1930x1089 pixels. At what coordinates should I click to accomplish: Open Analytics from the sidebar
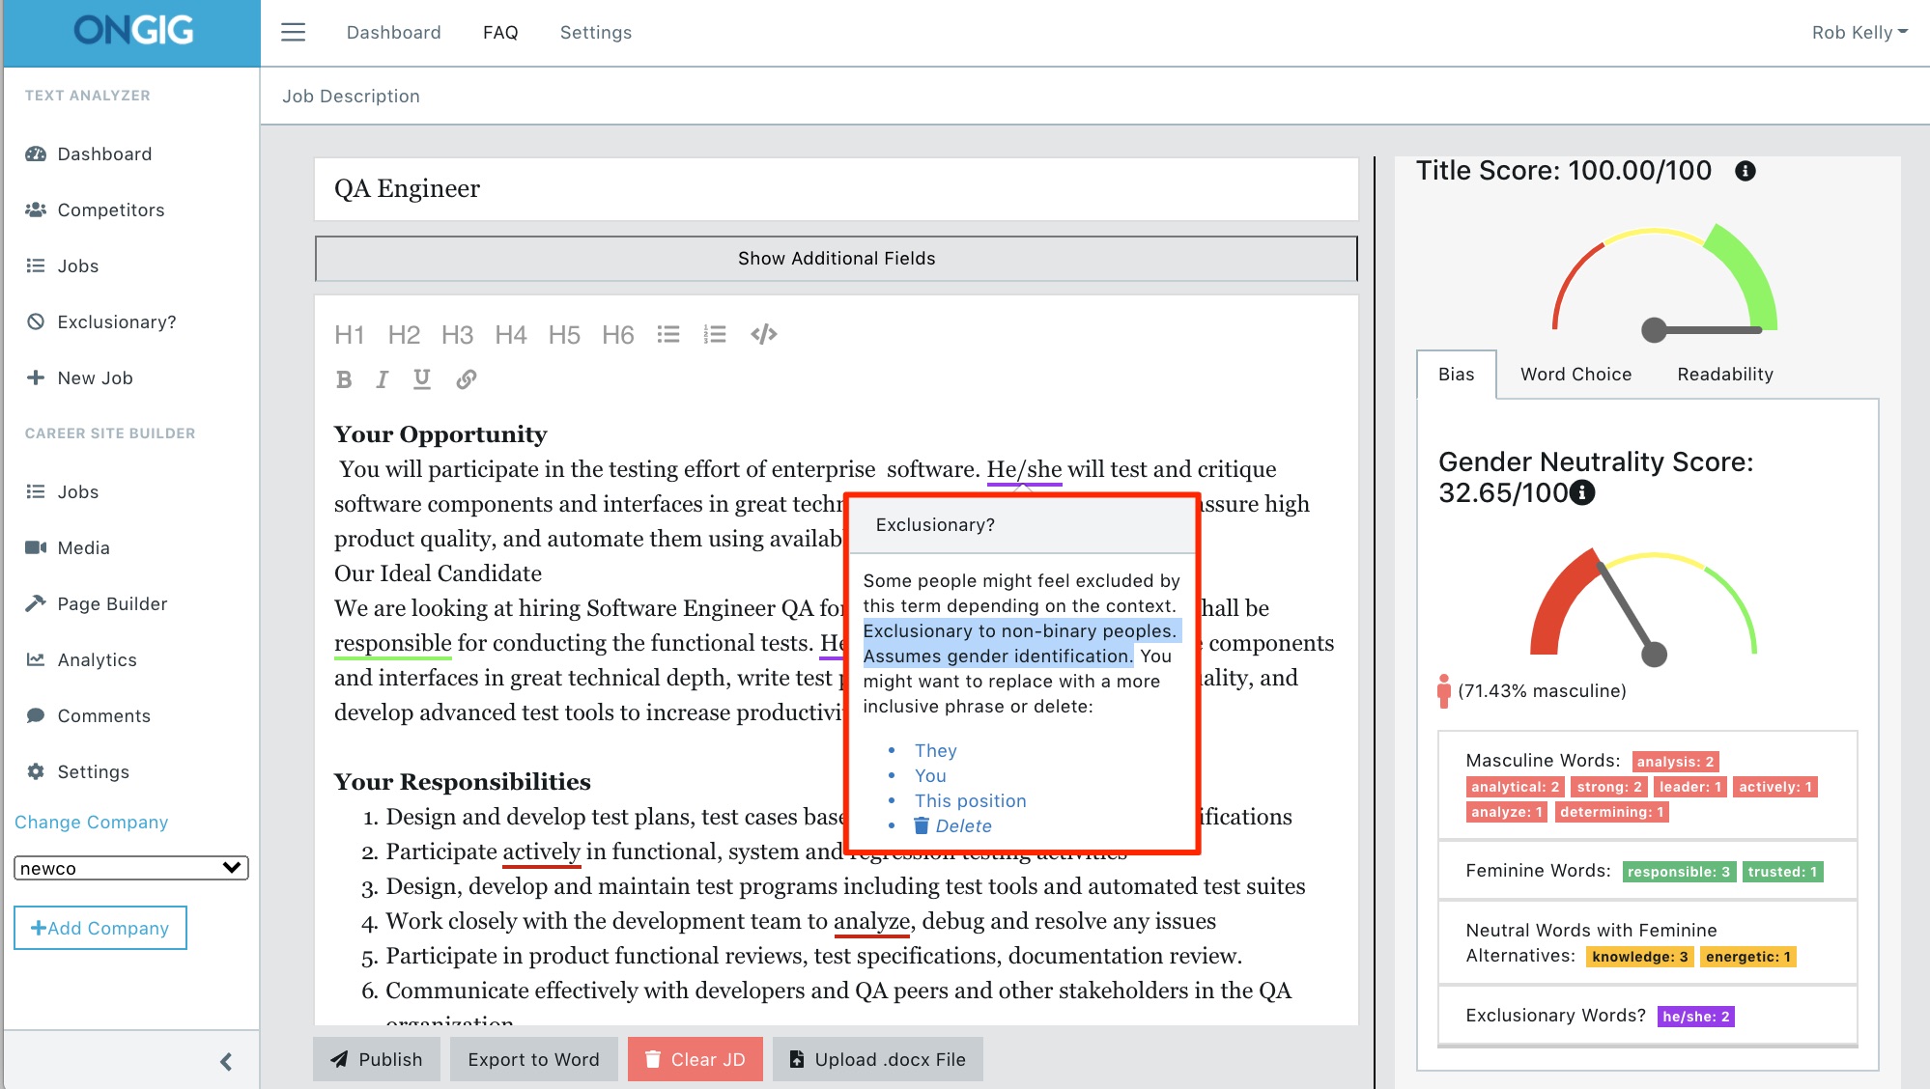pos(97,659)
